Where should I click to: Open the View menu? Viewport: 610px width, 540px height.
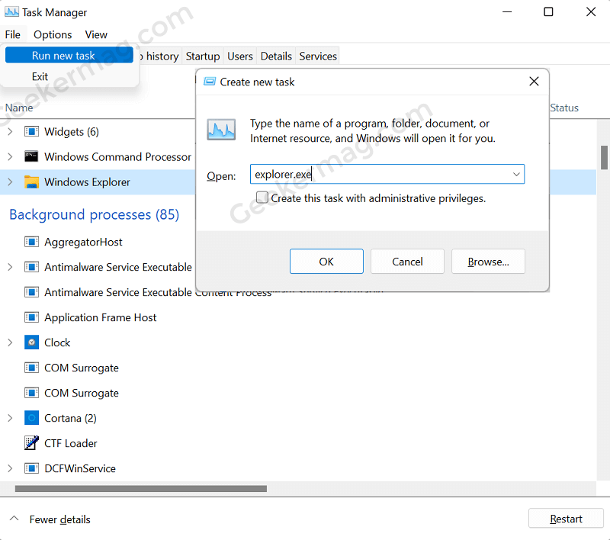[x=96, y=34]
